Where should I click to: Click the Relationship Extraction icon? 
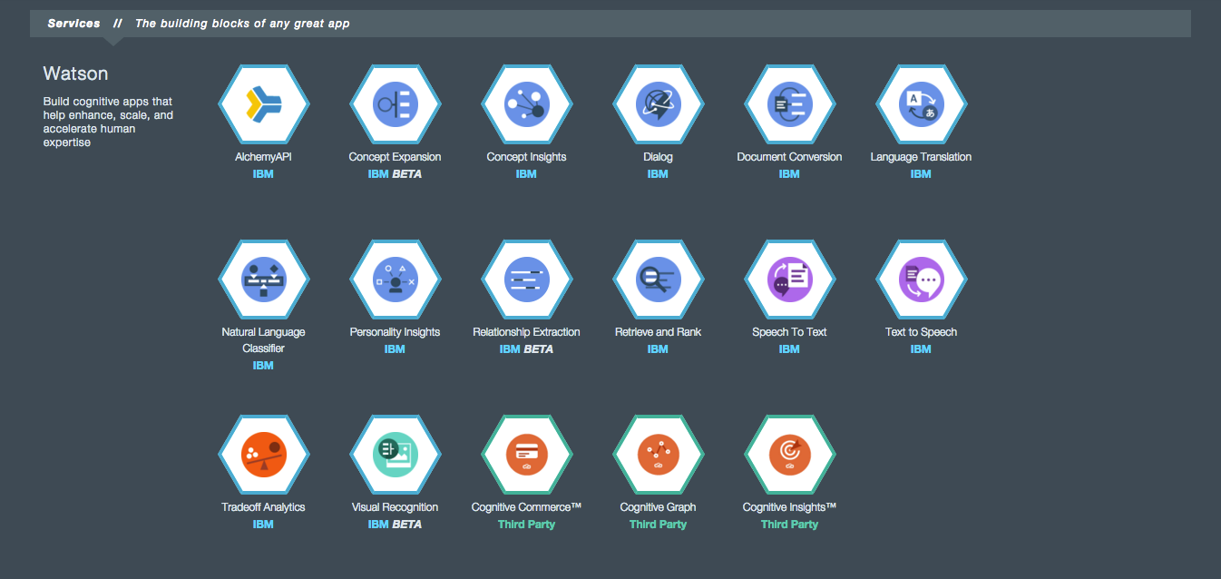tap(526, 280)
